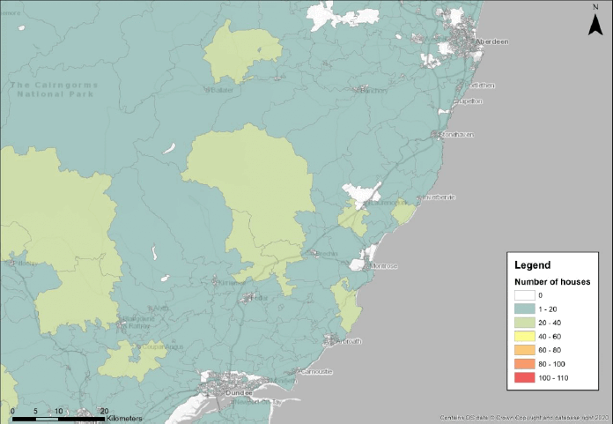Viewport: 613px width, 424px height.
Task: Click the Legend title text
Action: (x=533, y=265)
